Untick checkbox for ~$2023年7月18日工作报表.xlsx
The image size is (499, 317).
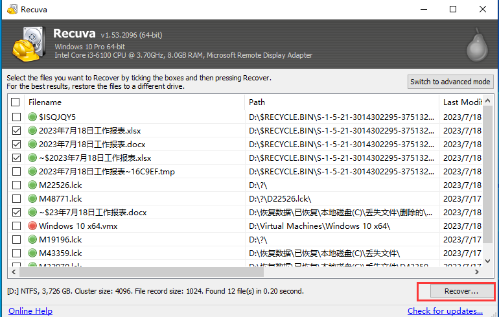point(17,158)
